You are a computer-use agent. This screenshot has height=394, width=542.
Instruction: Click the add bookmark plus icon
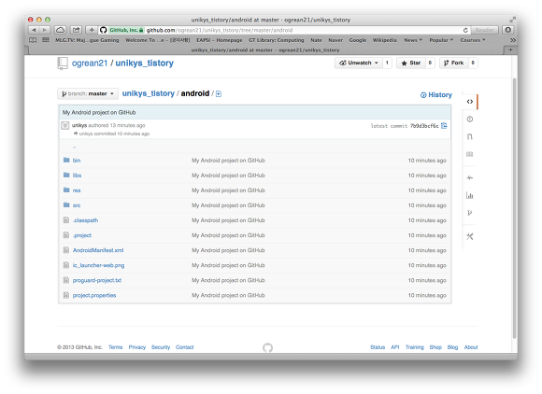[92, 30]
